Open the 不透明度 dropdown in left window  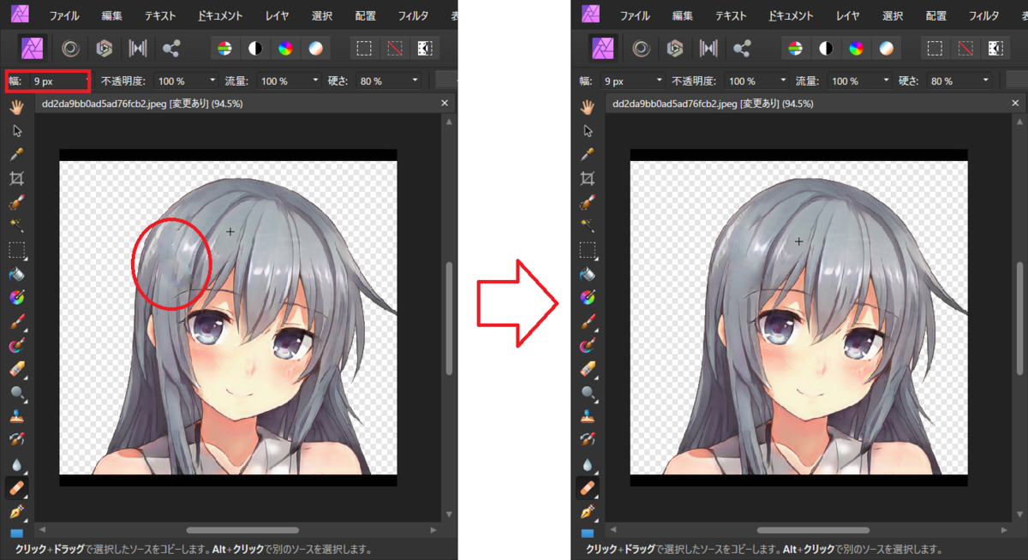[212, 80]
